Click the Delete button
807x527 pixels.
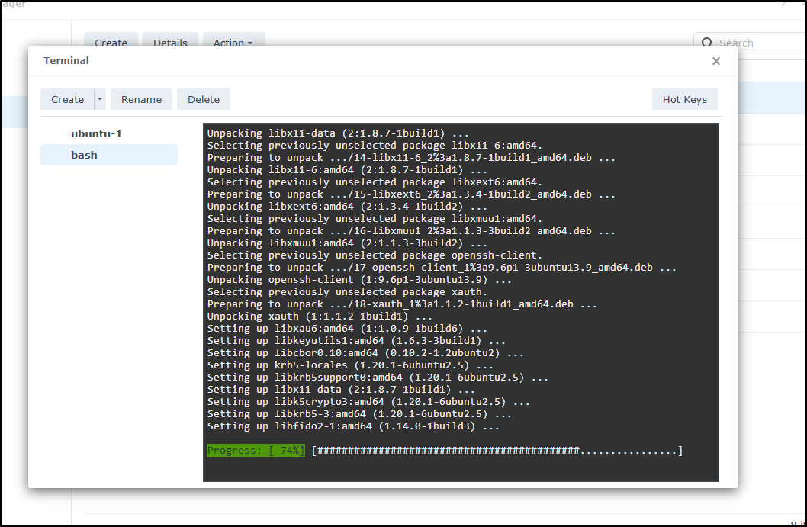[x=204, y=99]
